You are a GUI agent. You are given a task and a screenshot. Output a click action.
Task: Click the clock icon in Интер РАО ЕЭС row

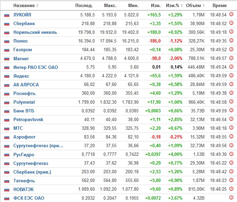pyautogui.click(x=231, y=67)
